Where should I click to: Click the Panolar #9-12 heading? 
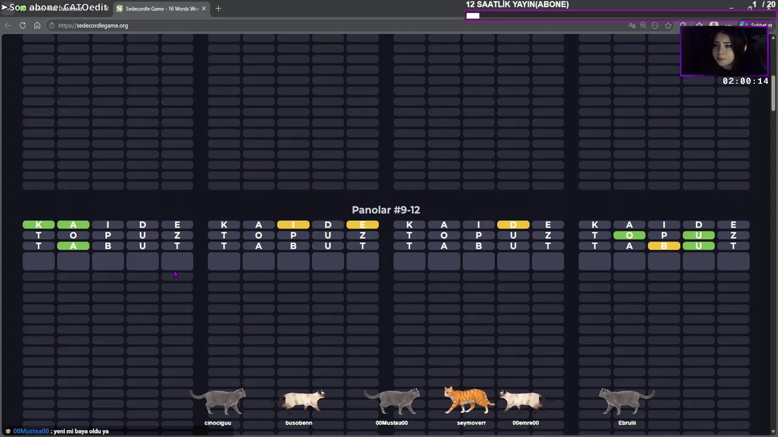click(386, 210)
